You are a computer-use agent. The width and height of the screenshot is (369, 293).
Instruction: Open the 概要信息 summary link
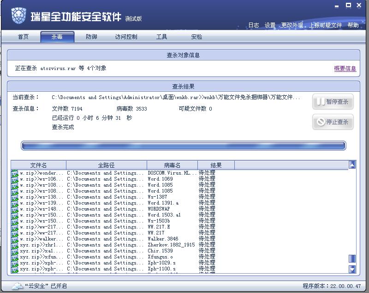tap(345, 69)
